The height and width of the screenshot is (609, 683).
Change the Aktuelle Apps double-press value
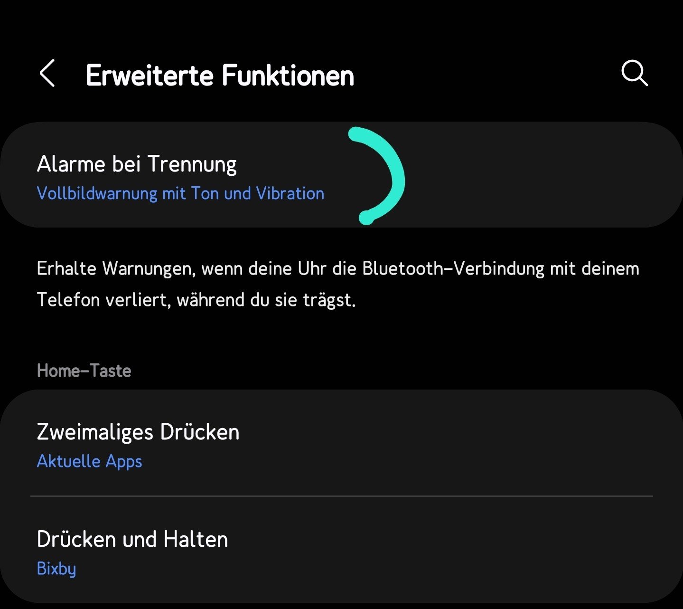pos(89,462)
